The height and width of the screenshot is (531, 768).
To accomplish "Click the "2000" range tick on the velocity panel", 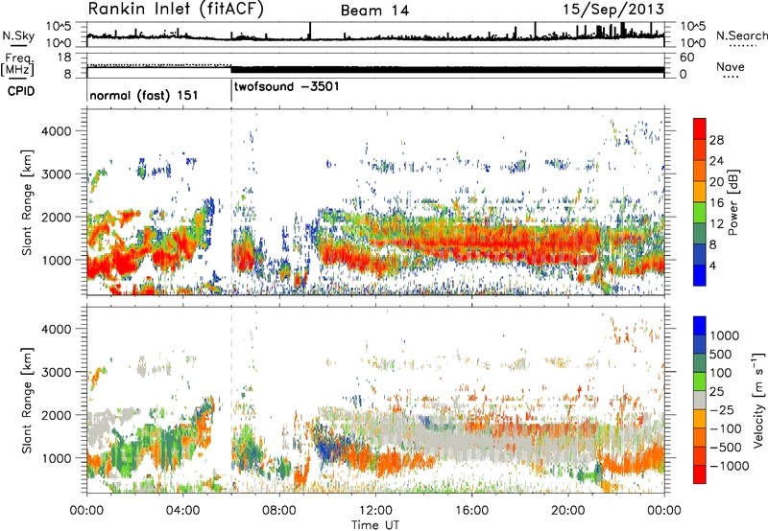I will click(56, 415).
